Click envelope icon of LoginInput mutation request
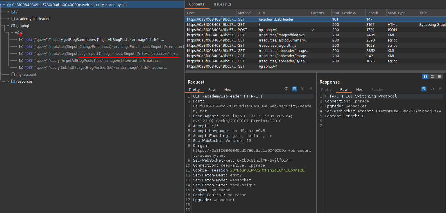The width and height of the screenshot is (446, 213). click(x=21, y=54)
